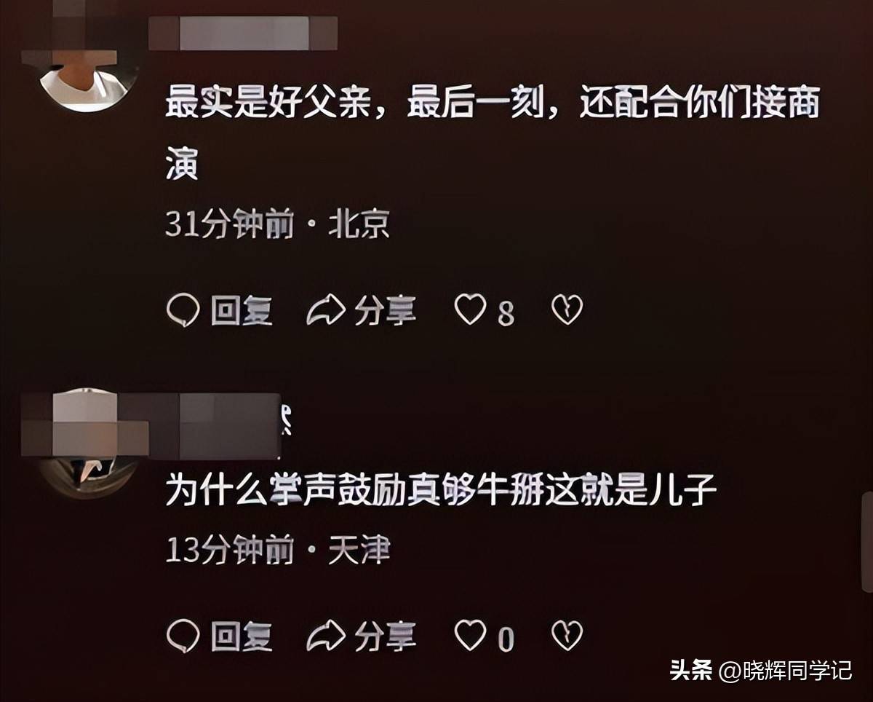Open the first commenter's avatar

pyautogui.click(x=89, y=79)
